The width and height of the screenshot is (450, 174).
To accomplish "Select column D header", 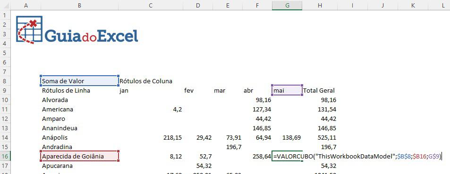I will (x=198, y=5).
